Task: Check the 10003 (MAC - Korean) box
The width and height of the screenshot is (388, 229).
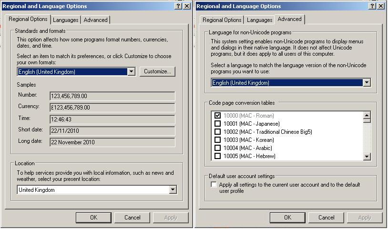Action: tap(217, 140)
